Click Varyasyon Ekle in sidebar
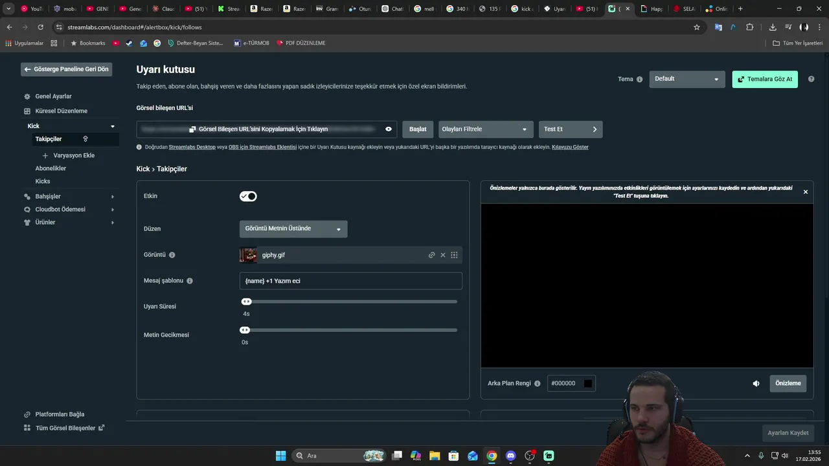The height and width of the screenshot is (466, 829). tap(69, 155)
